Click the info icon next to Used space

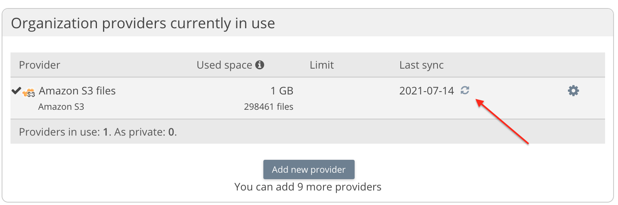260,65
